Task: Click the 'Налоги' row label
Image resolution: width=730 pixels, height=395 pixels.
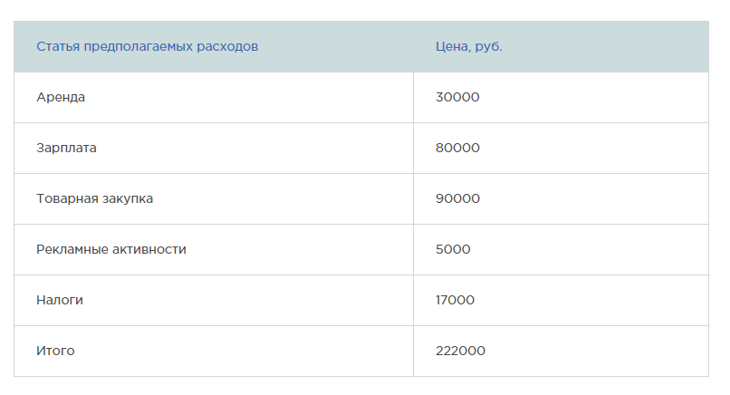Action: tap(60, 301)
